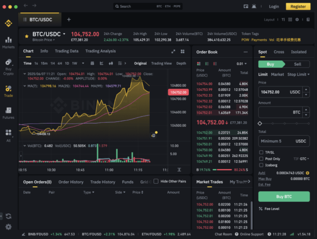Tick the Post Only checkbox

[x=261, y=159]
